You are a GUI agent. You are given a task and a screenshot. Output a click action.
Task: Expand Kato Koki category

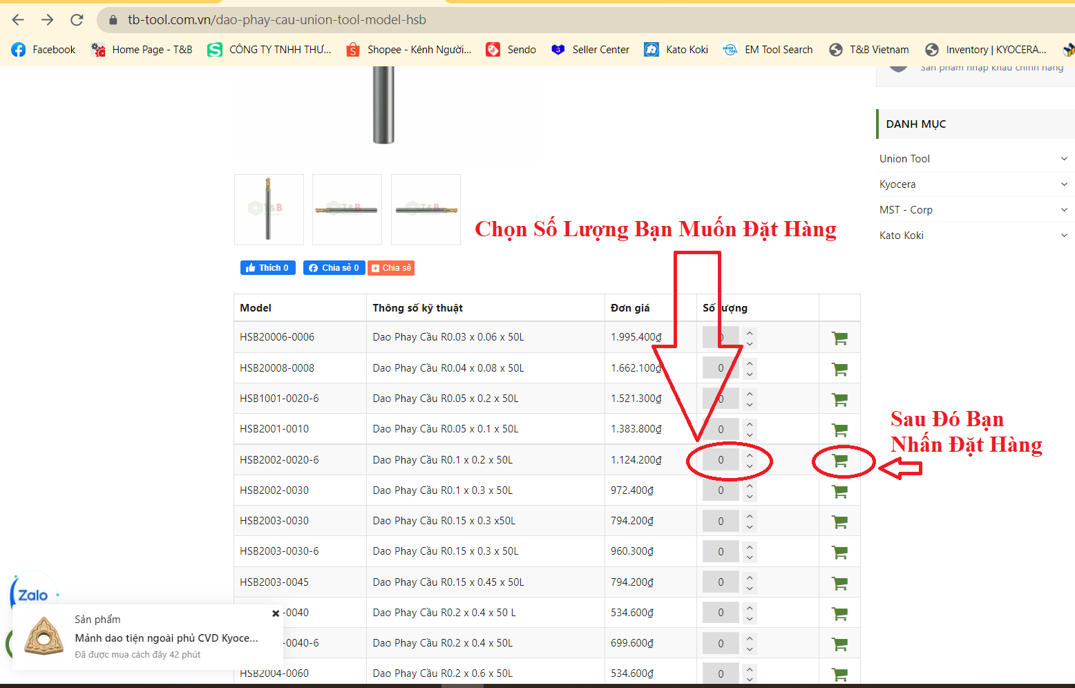(x=1064, y=236)
